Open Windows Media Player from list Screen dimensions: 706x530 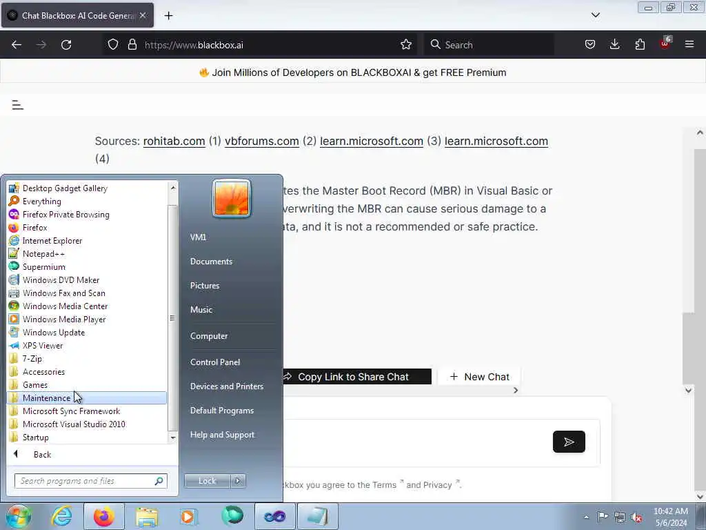(64, 319)
